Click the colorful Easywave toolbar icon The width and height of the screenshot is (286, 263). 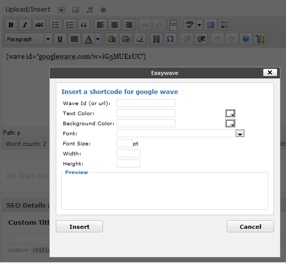(x=260, y=39)
